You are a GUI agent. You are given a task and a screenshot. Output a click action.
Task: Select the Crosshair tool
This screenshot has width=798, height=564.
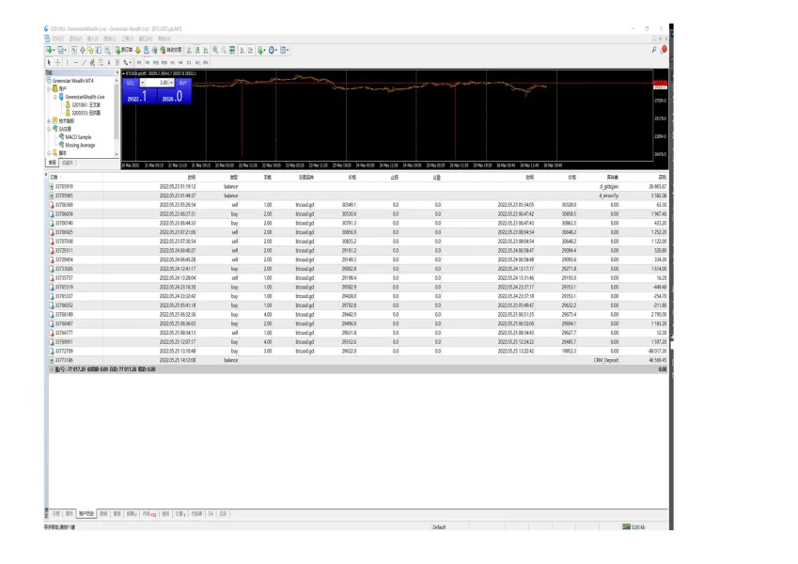[x=57, y=62]
